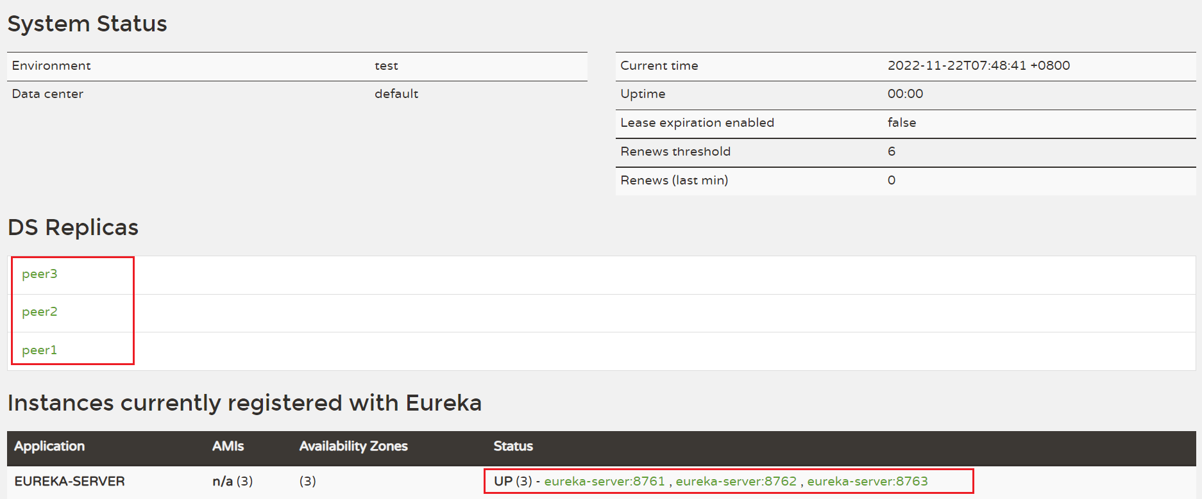Click the Uptime label
The image size is (1202, 499).
coord(643,94)
